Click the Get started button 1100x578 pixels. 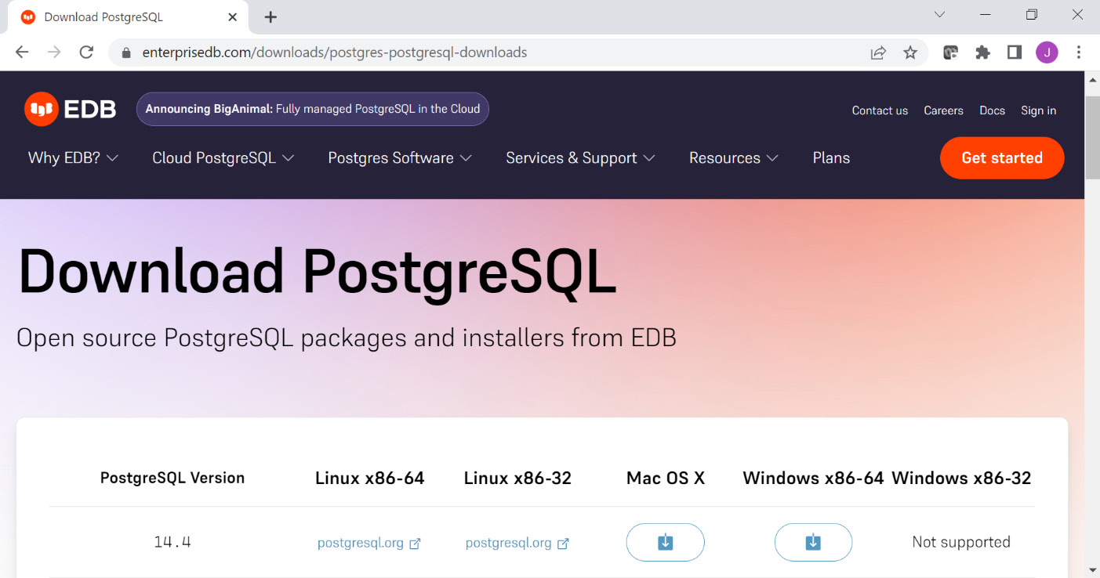pos(1002,157)
